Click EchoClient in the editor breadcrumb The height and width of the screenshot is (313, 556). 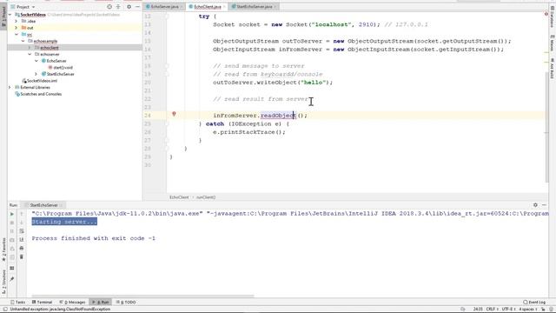click(x=179, y=197)
